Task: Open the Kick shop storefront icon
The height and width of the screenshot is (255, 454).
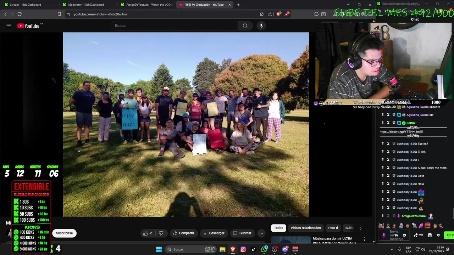Action: tap(430, 235)
